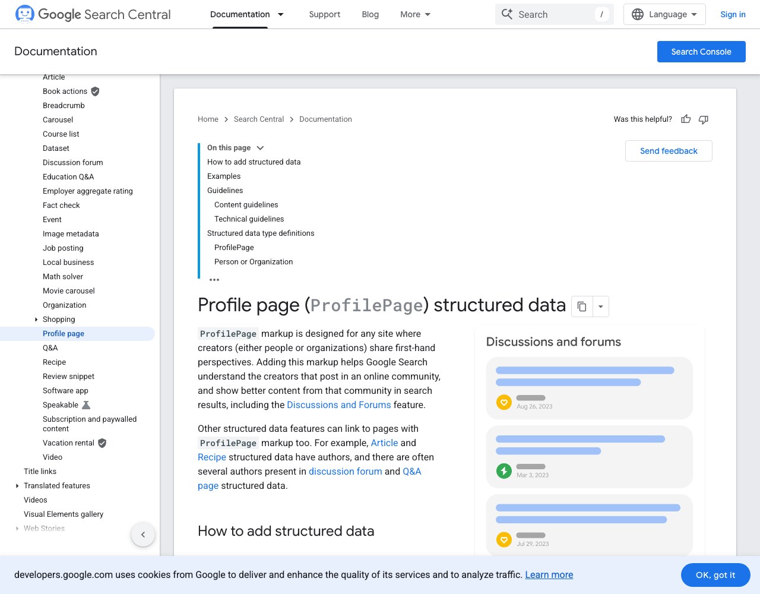Click the copy page icon next to title
The width and height of the screenshot is (760, 594).
pyautogui.click(x=582, y=307)
